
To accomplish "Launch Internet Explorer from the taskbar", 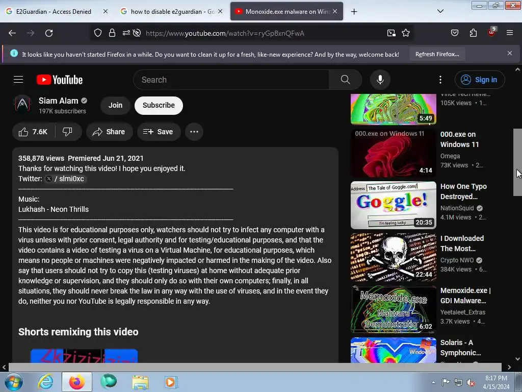I will (x=45, y=382).
